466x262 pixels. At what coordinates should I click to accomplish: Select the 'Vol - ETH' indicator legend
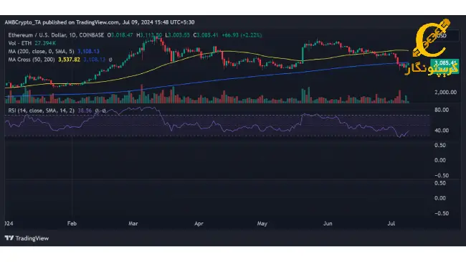tap(19, 43)
